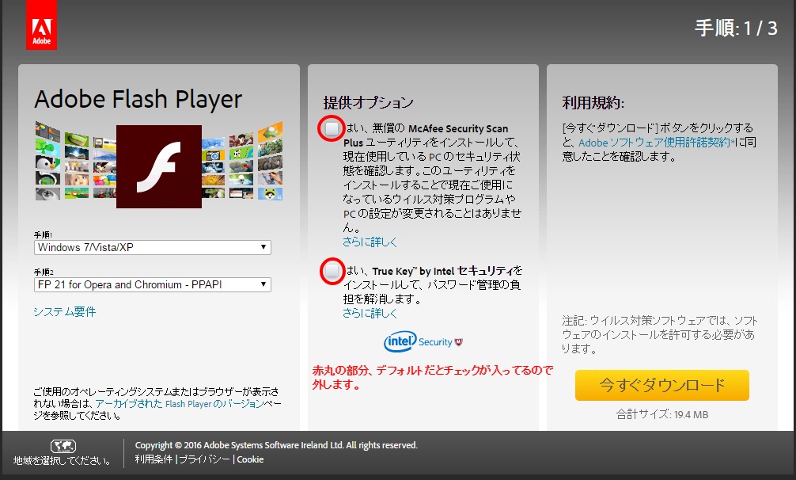The width and height of the screenshot is (796, 480).
Task: Click the 利用条件 footer link
Action: click(x=154, y=459)
